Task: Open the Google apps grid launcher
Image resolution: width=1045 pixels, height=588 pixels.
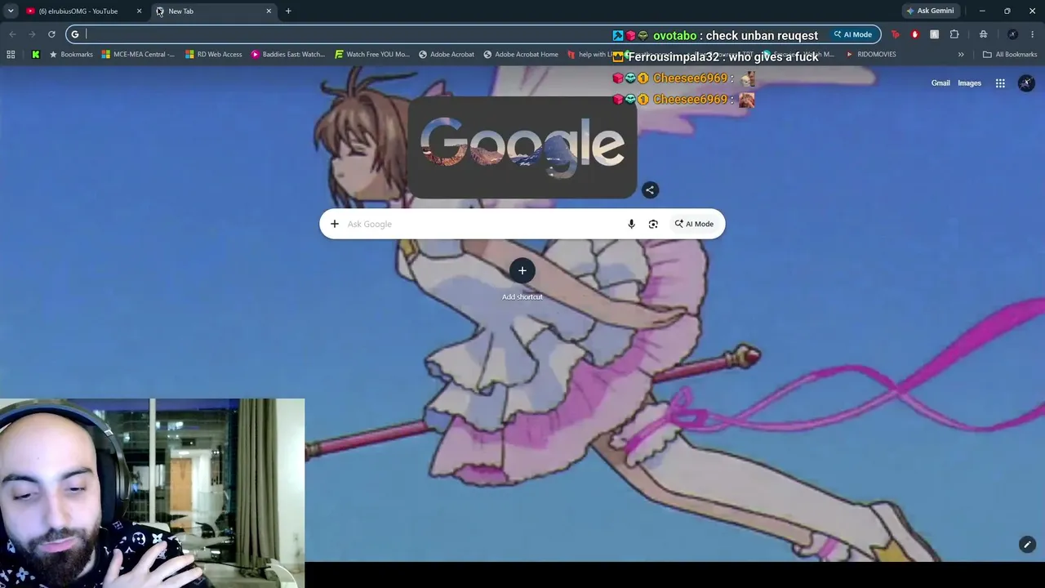Action: [x=1000, y=83]
